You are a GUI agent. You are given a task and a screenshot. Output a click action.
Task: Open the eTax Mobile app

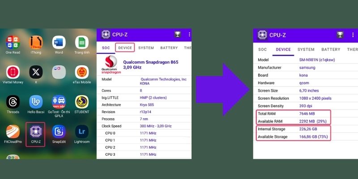click(82, 72)
